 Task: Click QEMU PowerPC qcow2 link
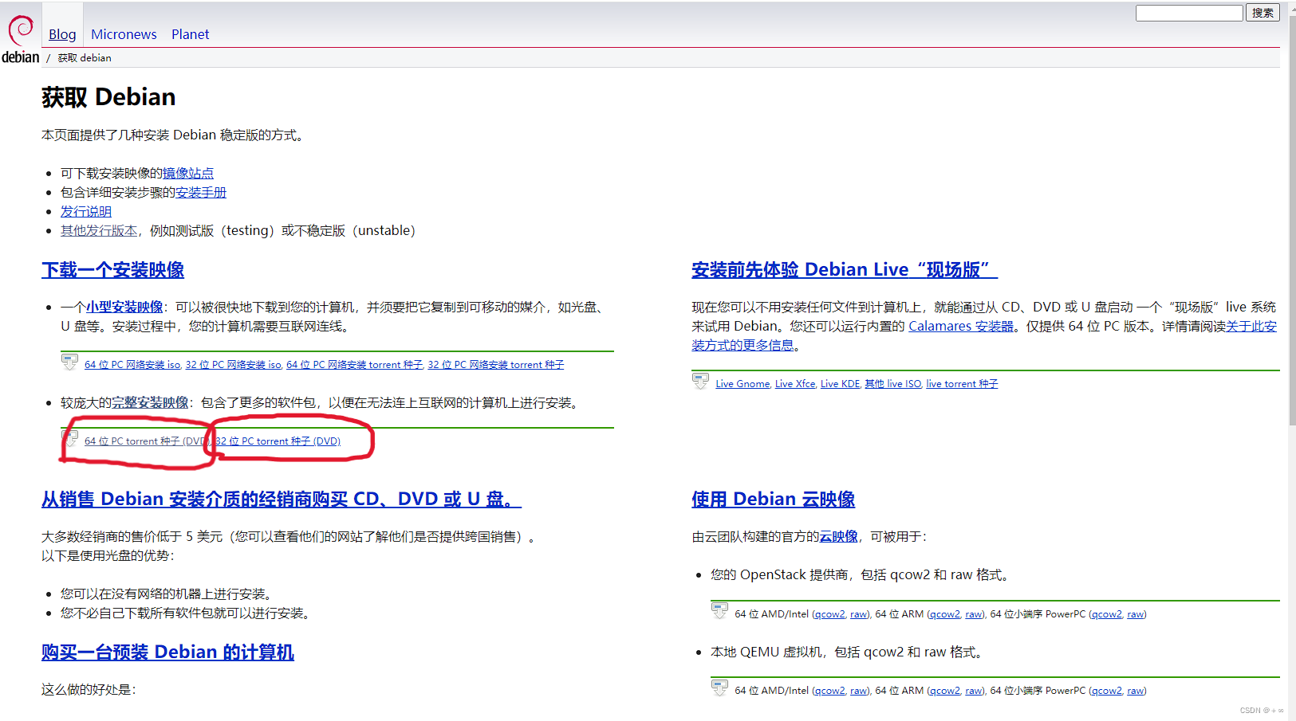pos(1107,691)
